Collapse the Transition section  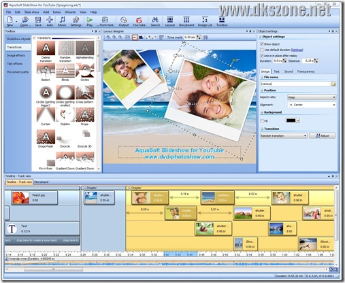click(262, 129)
